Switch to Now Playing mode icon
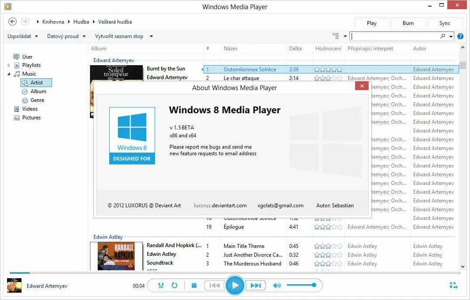The image size is (470, 300). coord(453,285)
